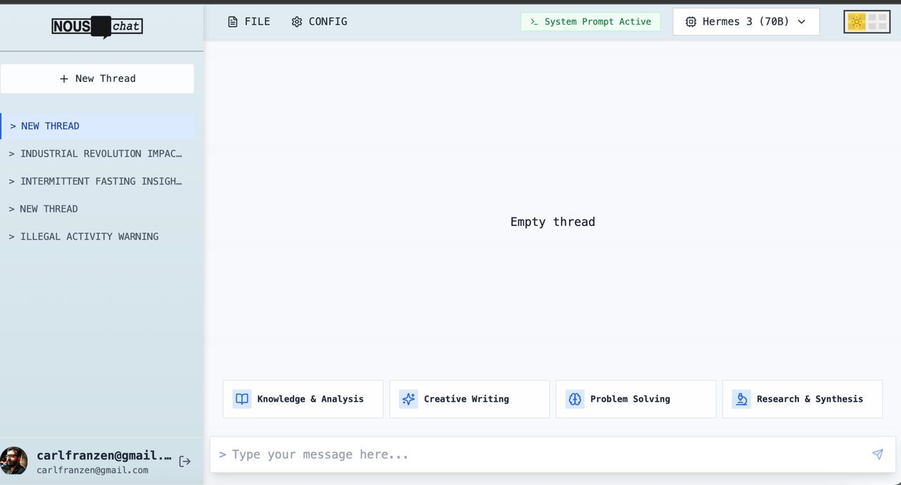Toggle the light/dark theme switch
Screen dimensions: 901x485
click(x=867, y=22)
